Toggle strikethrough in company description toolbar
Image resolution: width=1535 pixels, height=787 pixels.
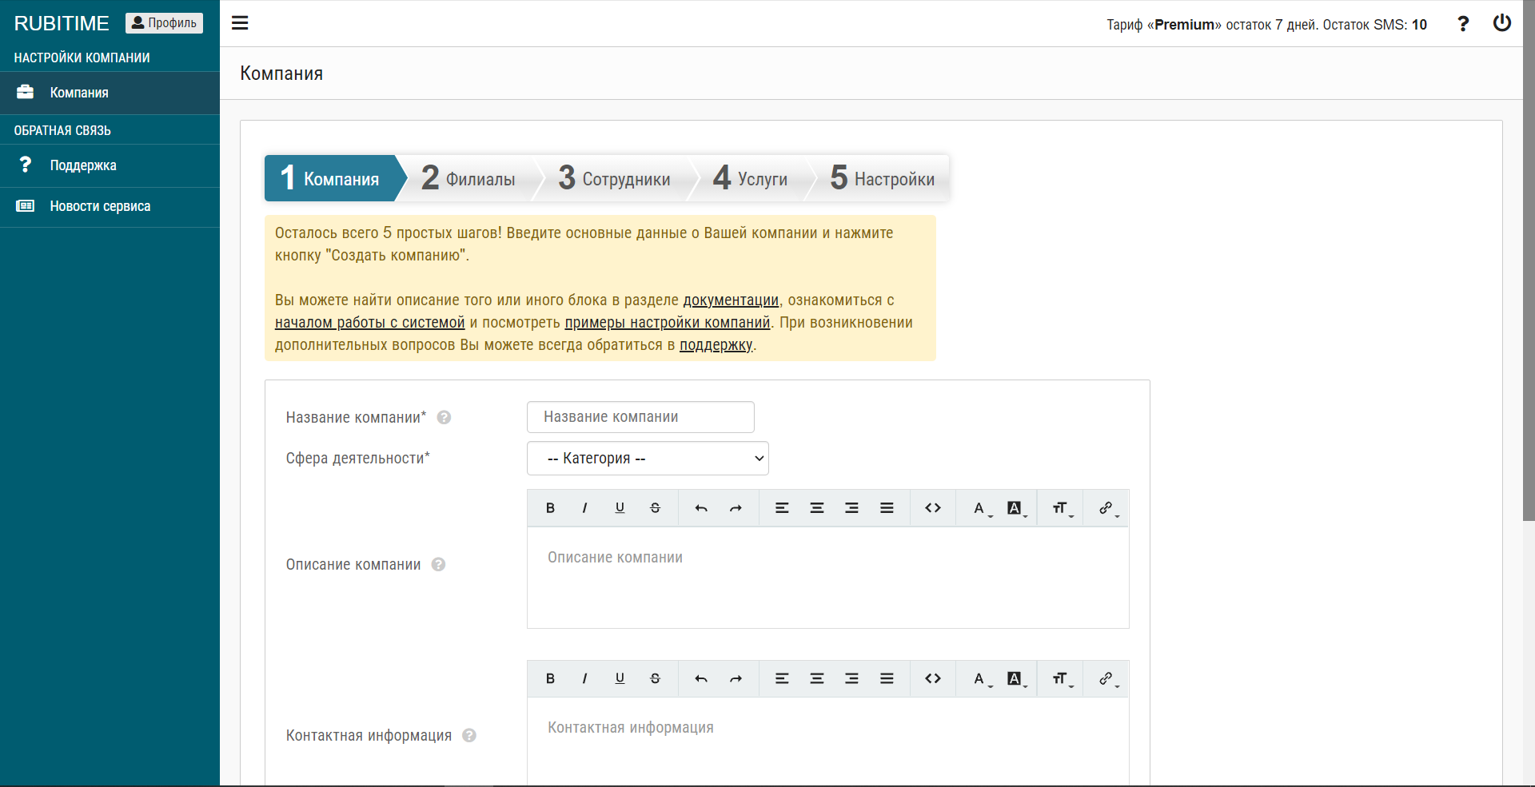point(655,508)
